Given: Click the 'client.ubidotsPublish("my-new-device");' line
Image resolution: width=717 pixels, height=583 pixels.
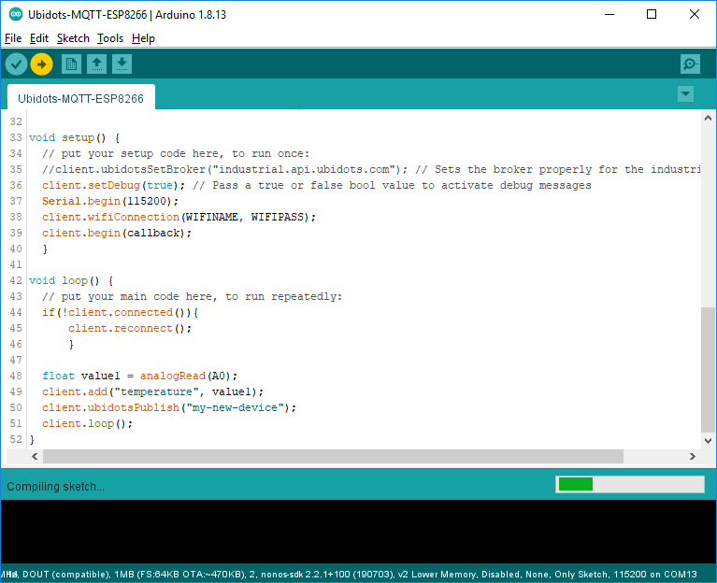Looking at the screenshot, I should (x=169, y=407).
